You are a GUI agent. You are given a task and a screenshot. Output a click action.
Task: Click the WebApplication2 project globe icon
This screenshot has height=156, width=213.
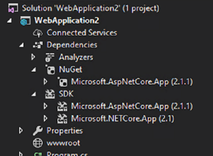[25, 21]
